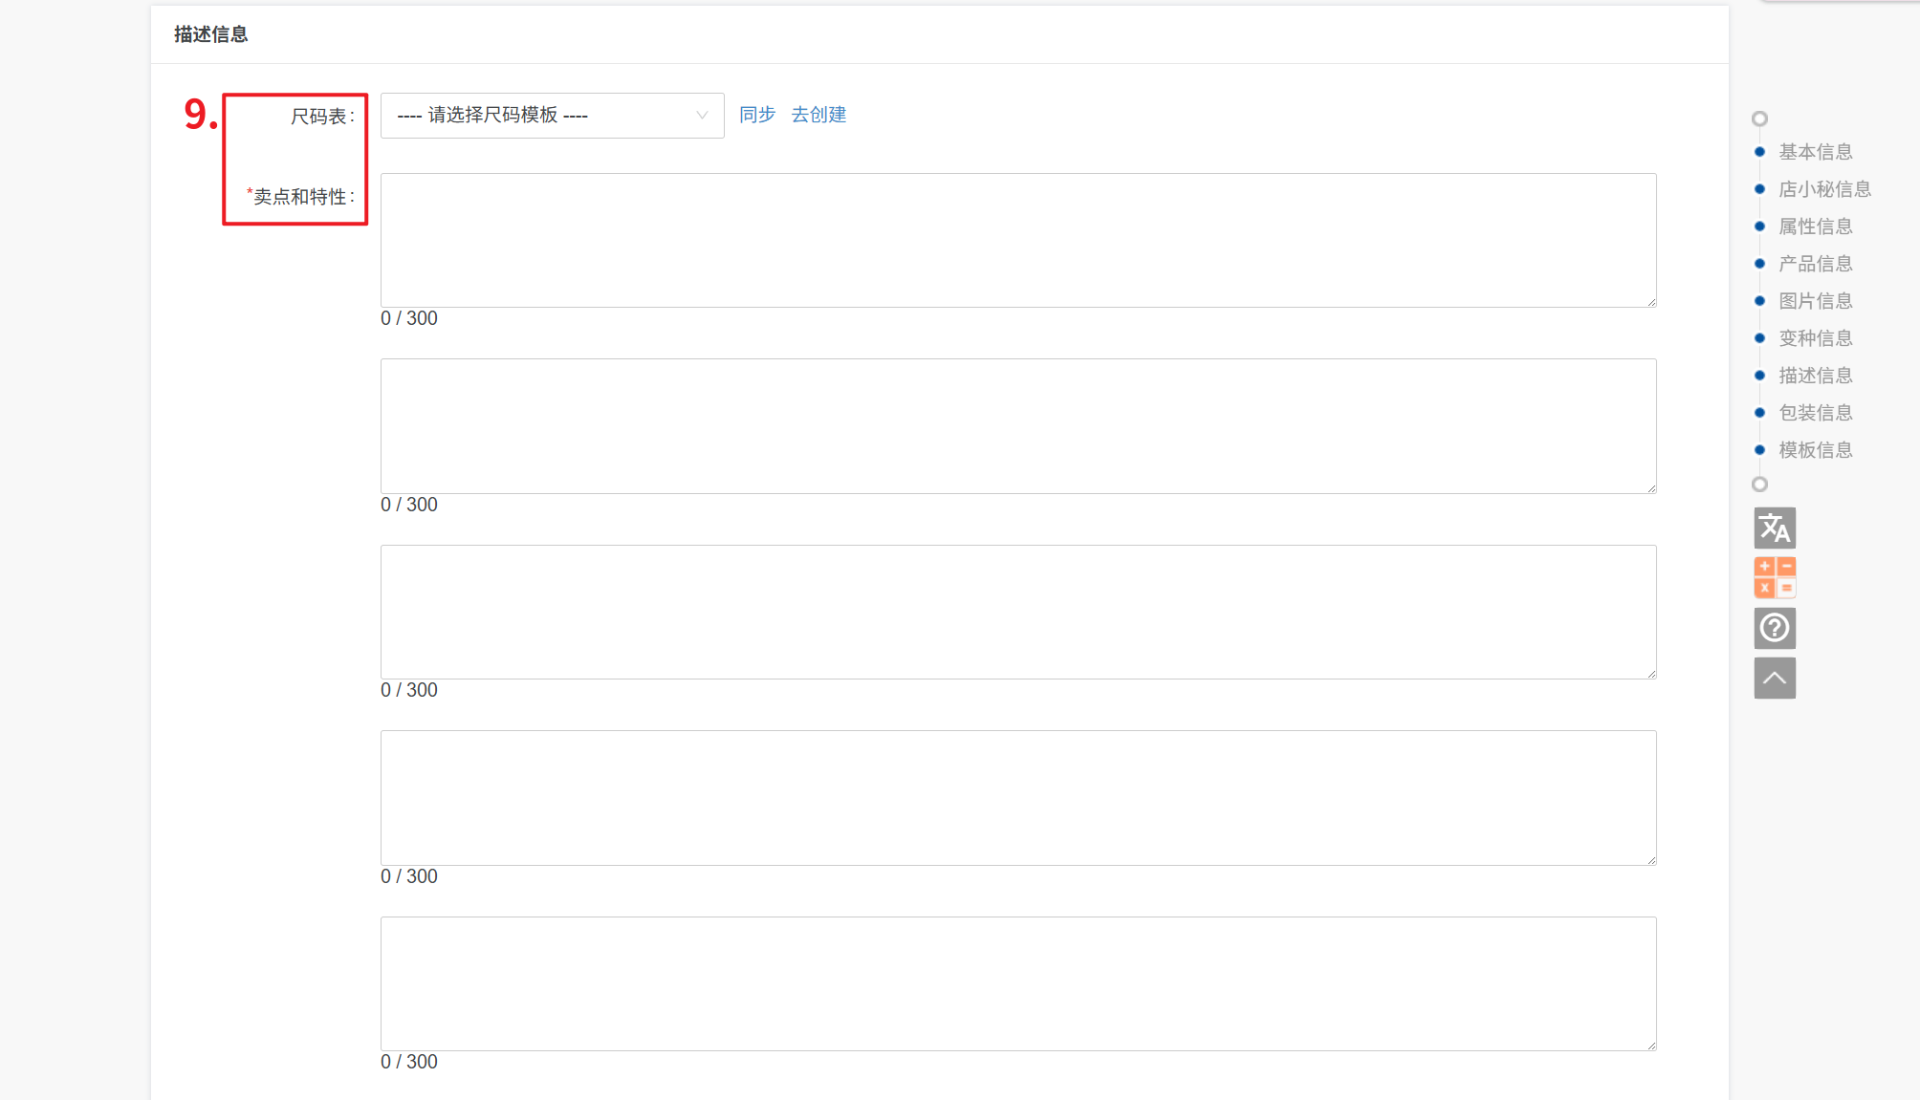Click the back-to-top arrow icon
Viewport: 1920px width, 1100px height.
pos(1775,679)
